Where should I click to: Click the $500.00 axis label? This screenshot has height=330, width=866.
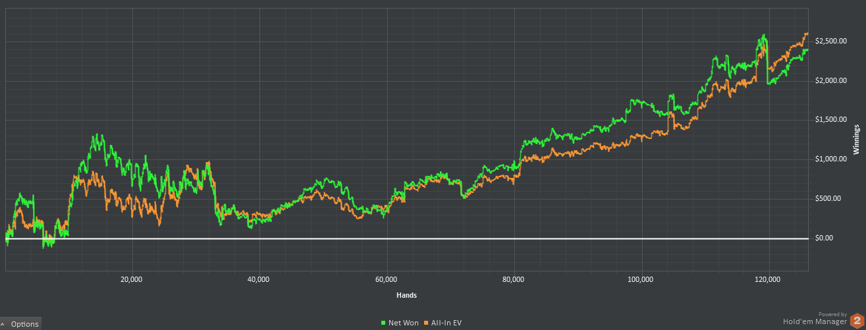pos(828,198)
